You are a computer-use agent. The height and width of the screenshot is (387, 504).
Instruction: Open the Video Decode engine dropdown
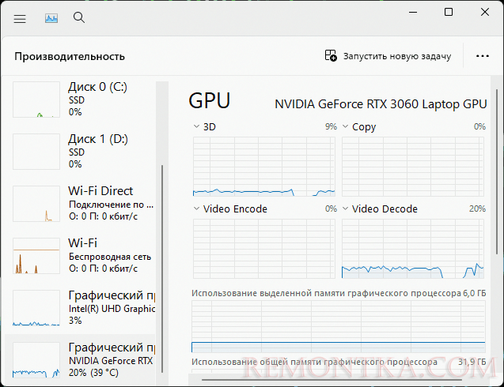click(345, 209)
